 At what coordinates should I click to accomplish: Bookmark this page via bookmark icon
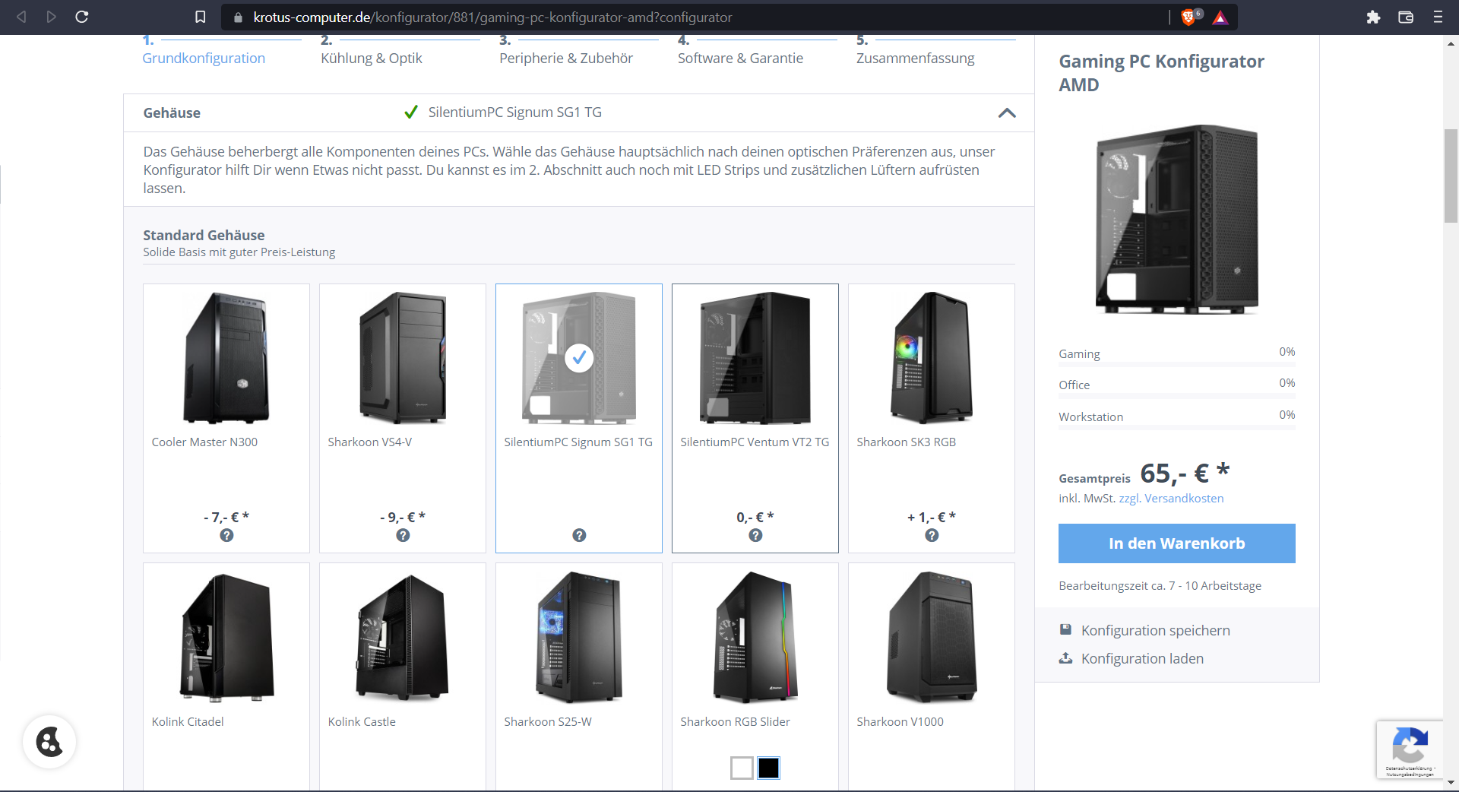tap(200, 17)
